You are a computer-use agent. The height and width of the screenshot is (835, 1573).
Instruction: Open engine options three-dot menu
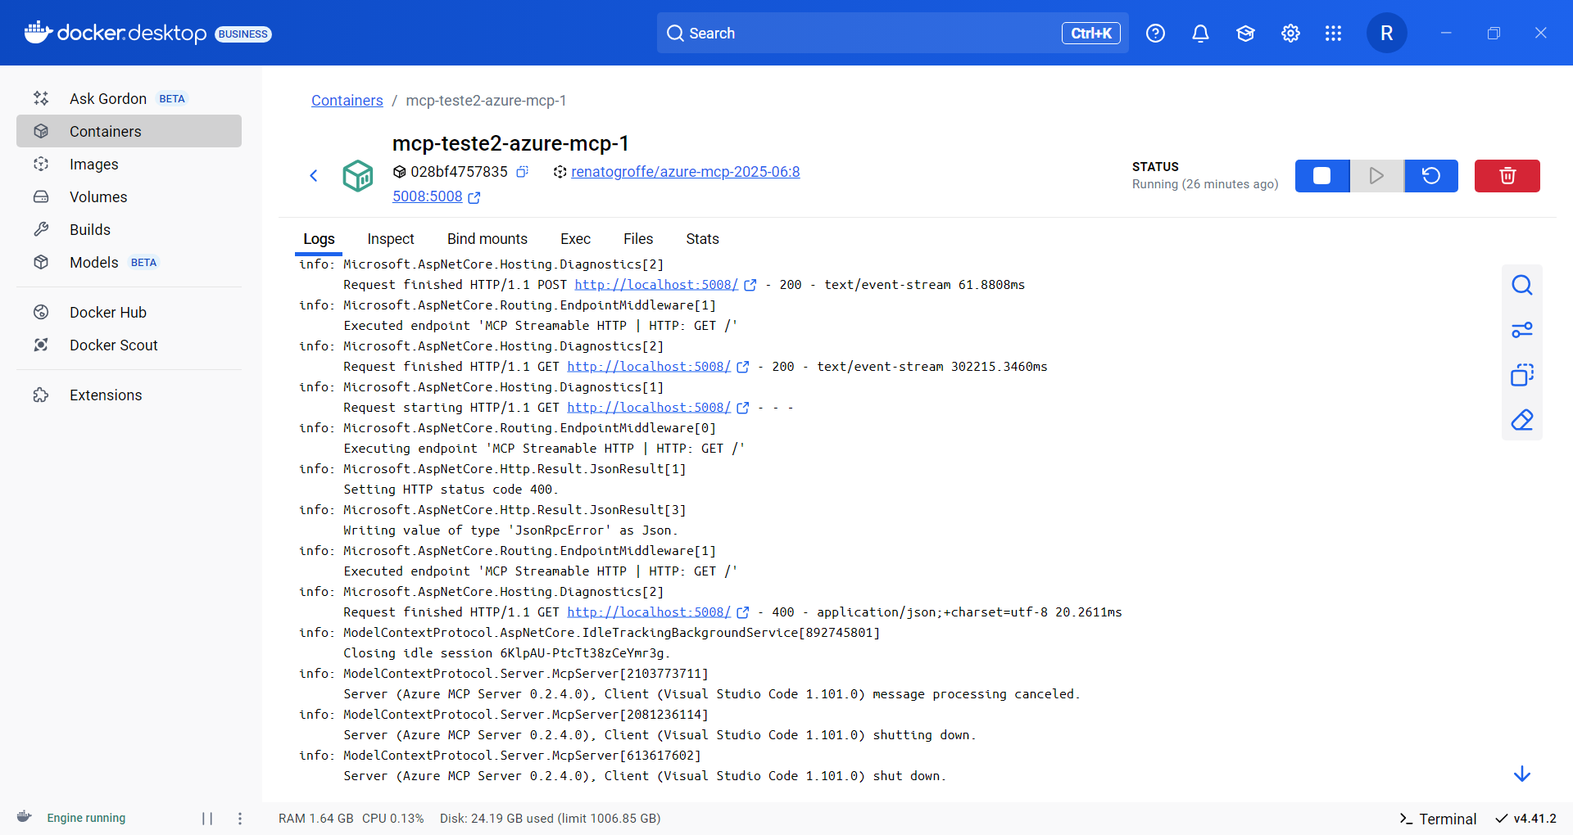pos(240,818)
